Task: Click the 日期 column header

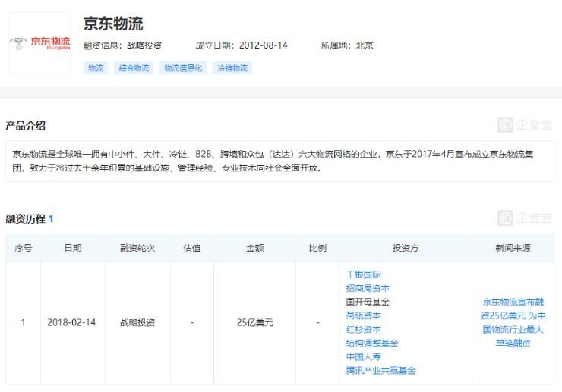Action: [73, 248]
